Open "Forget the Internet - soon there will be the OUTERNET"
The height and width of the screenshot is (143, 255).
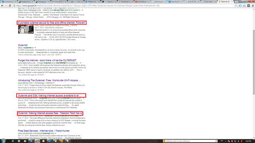(x=47, y=60)
